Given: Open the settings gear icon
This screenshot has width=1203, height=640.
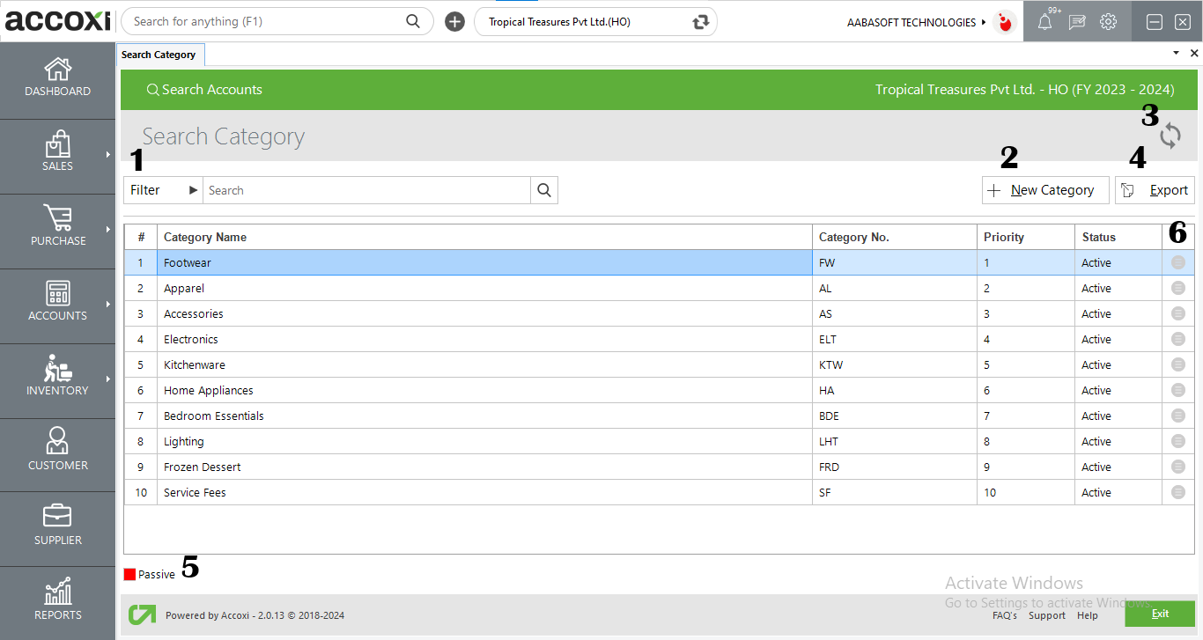Looking at the screenshot, I should tap(1108, 21).
